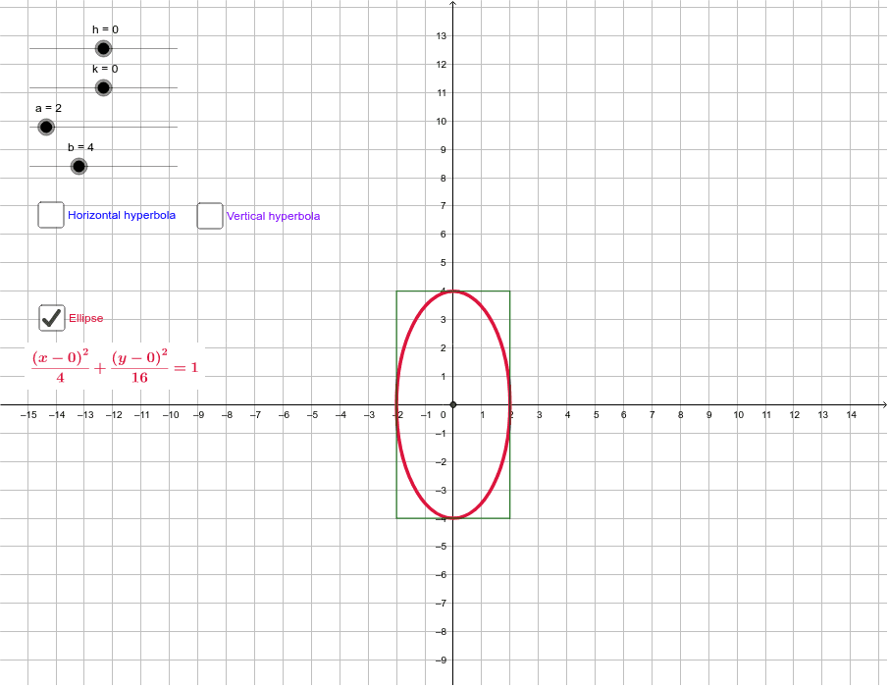The width and height of the screenshot is (889, 687).
Task: Select the ellipse equation text
Action: tap(115, 367)
